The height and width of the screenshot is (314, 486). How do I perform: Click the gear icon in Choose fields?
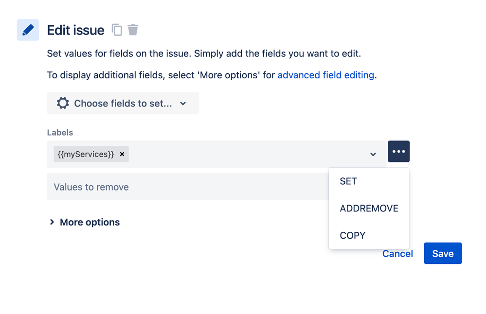(x=63, y=103)
